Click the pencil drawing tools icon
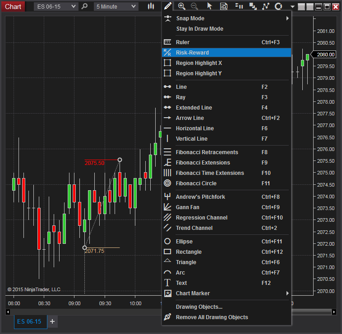 (x=168, y=6)
